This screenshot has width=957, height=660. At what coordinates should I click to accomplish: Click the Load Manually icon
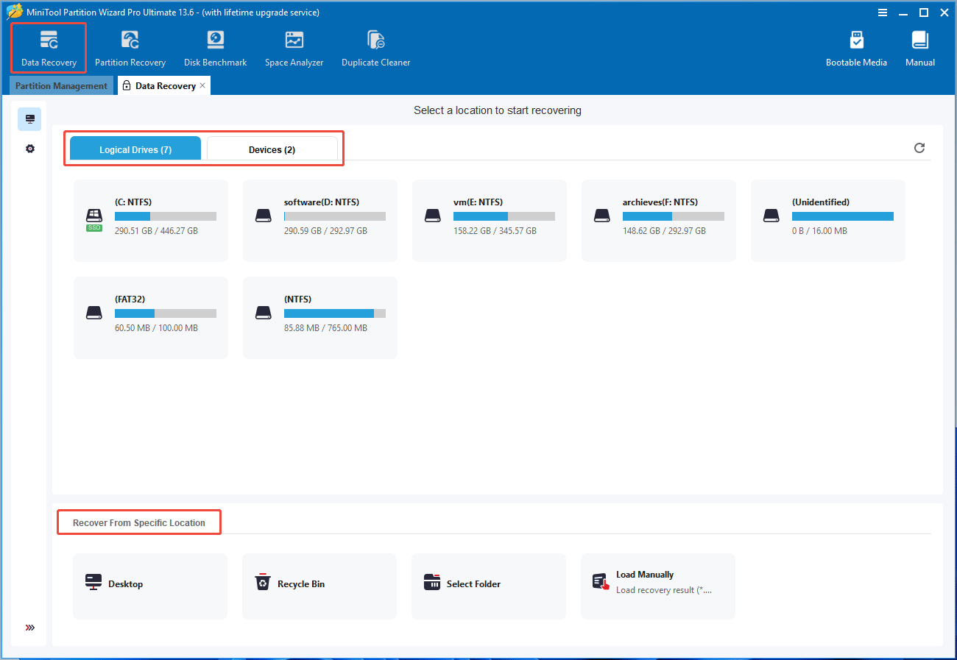[601, 582]
